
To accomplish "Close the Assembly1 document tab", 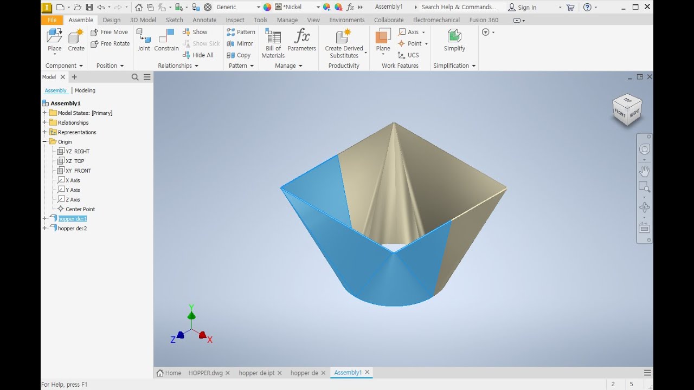I will click(367, 372).
